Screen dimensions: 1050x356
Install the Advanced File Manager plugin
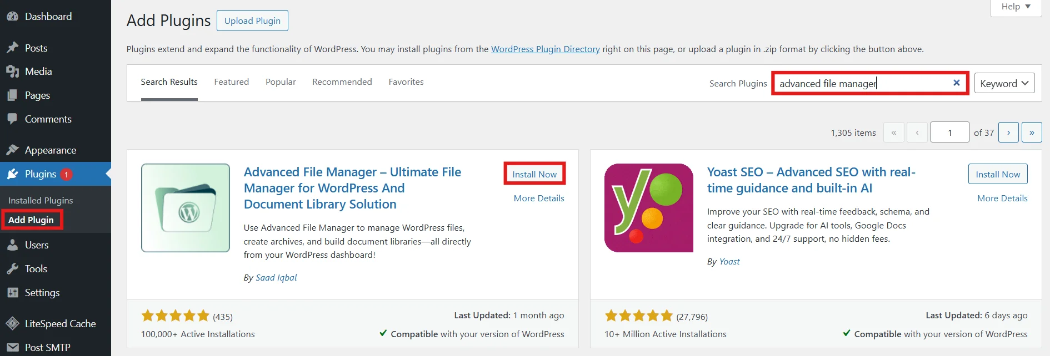coord(534,174)
